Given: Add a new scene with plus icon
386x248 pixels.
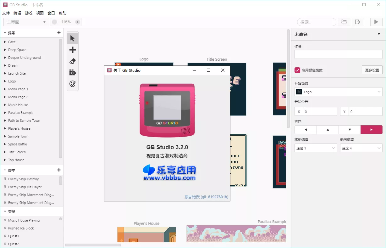Looking at the screenshot, I should pos(59,33).
